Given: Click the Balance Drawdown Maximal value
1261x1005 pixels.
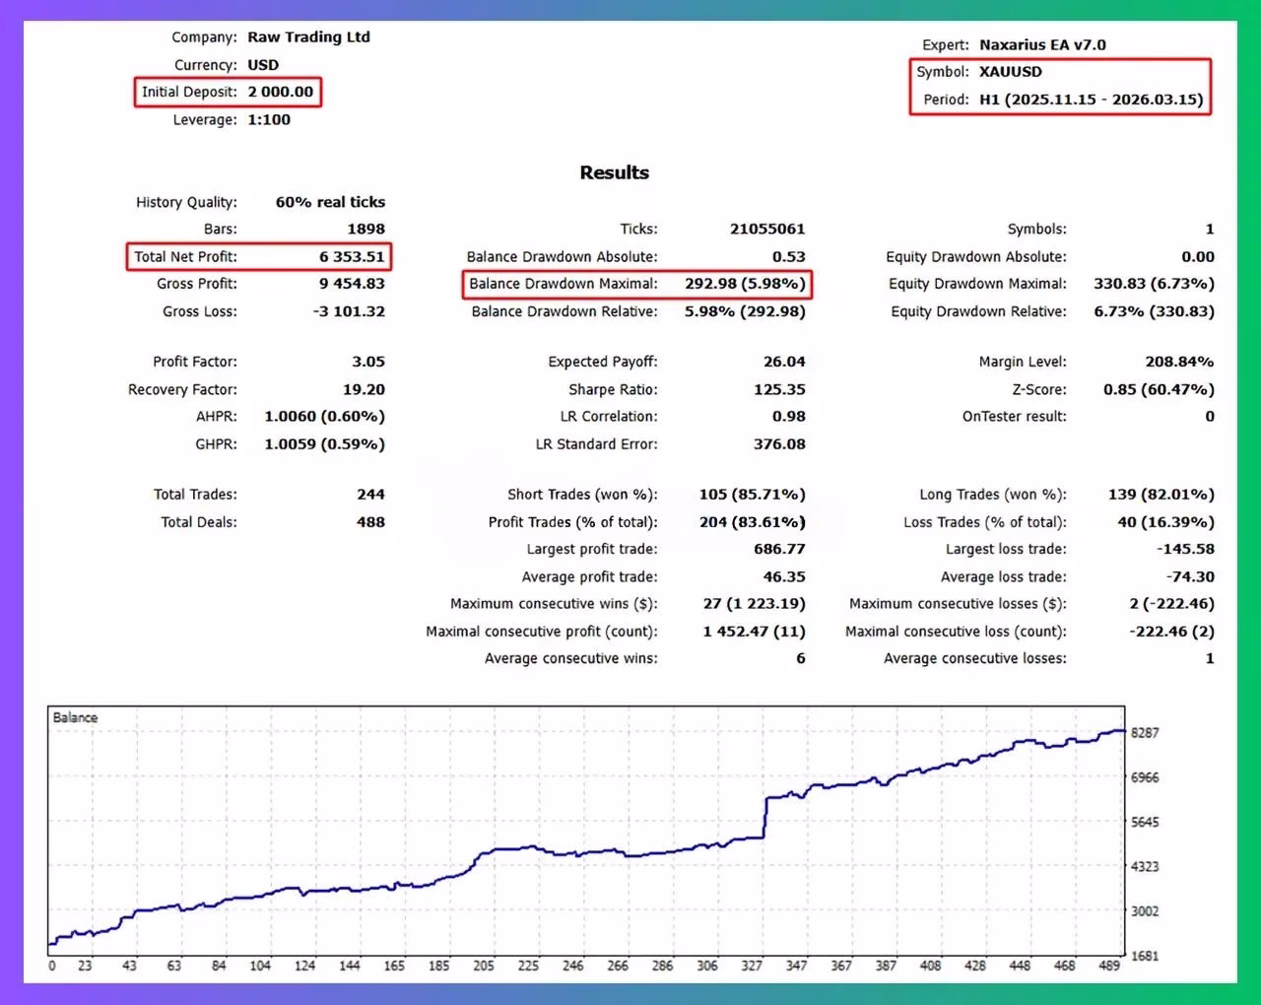Looking at the screenshot, I should [745, 284].
